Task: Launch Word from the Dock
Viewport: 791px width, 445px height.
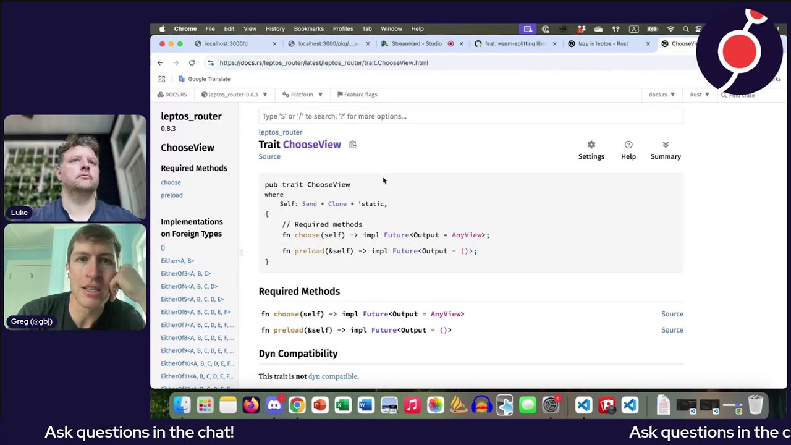Action: [x=366, y=405]
